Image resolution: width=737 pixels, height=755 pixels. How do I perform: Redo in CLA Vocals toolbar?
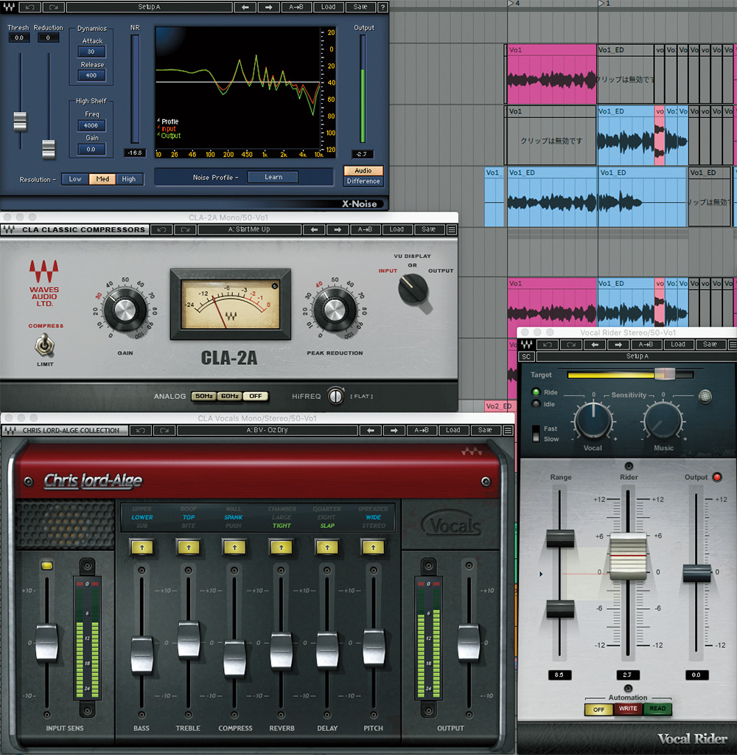click(164, 431)
